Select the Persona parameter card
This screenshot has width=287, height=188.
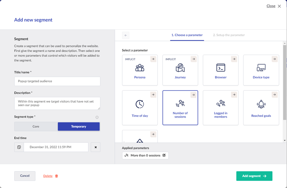click(x=140, y=70)
